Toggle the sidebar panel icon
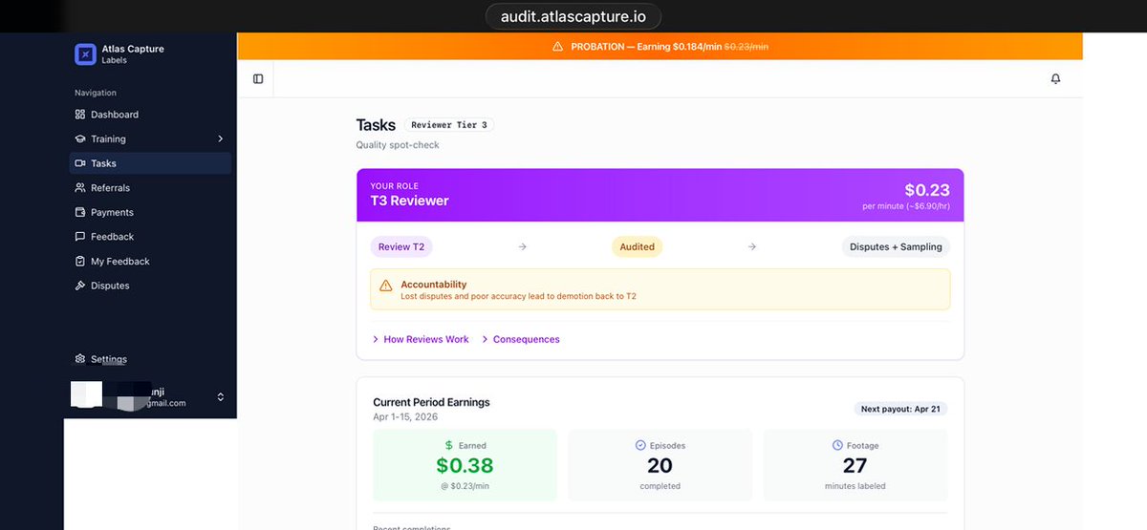Image resolution: width=1147 pixels, height=530 pixels. (258, 79)
